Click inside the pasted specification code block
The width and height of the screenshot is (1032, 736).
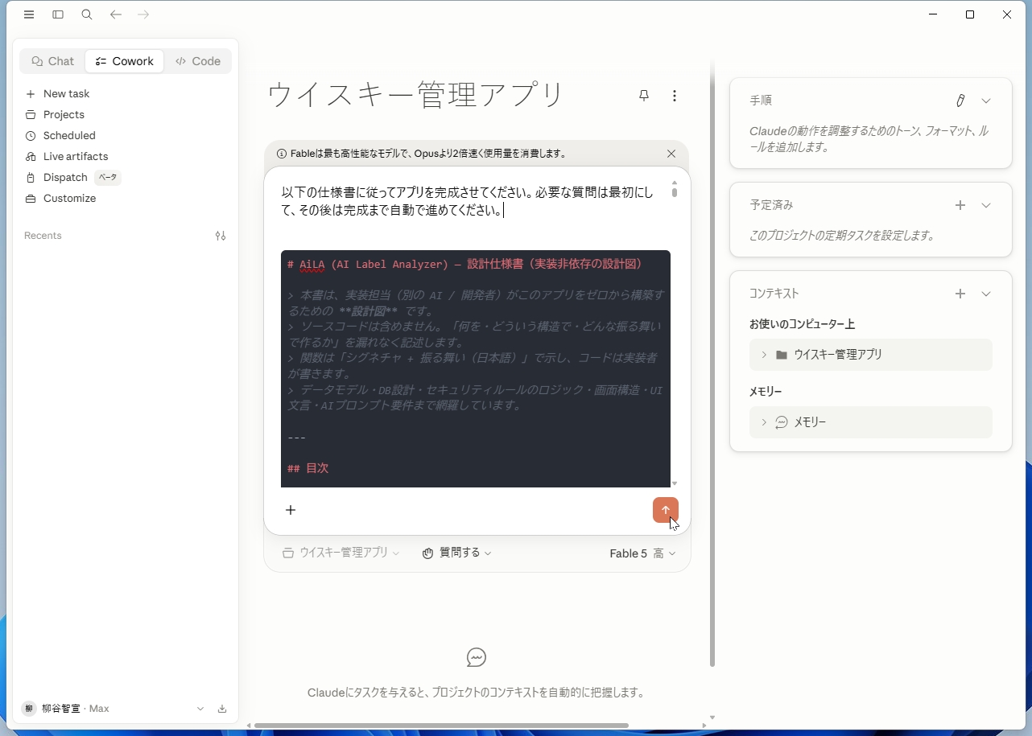[476, 368]
